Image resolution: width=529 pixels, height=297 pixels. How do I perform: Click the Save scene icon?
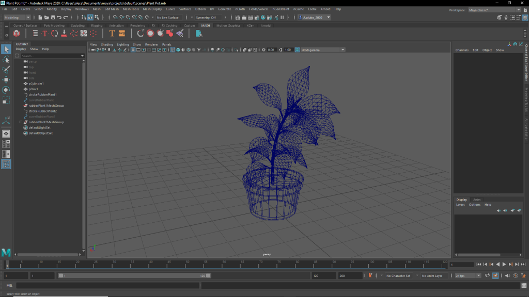[x=53, y=18]
